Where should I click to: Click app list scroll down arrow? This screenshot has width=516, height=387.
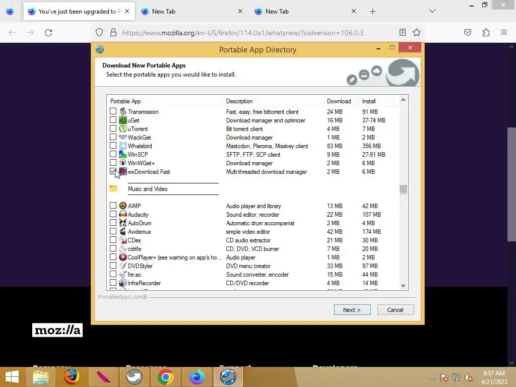tap(403, 286)
